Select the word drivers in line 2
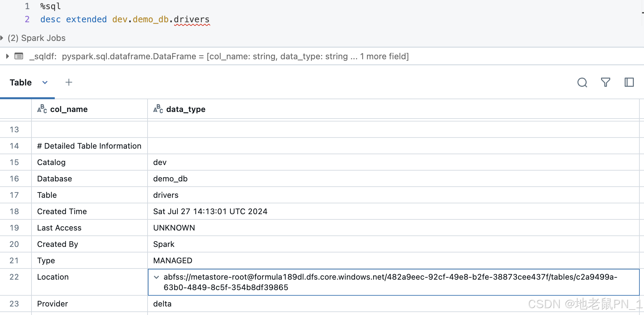The image size is (644, 315). 192,19
